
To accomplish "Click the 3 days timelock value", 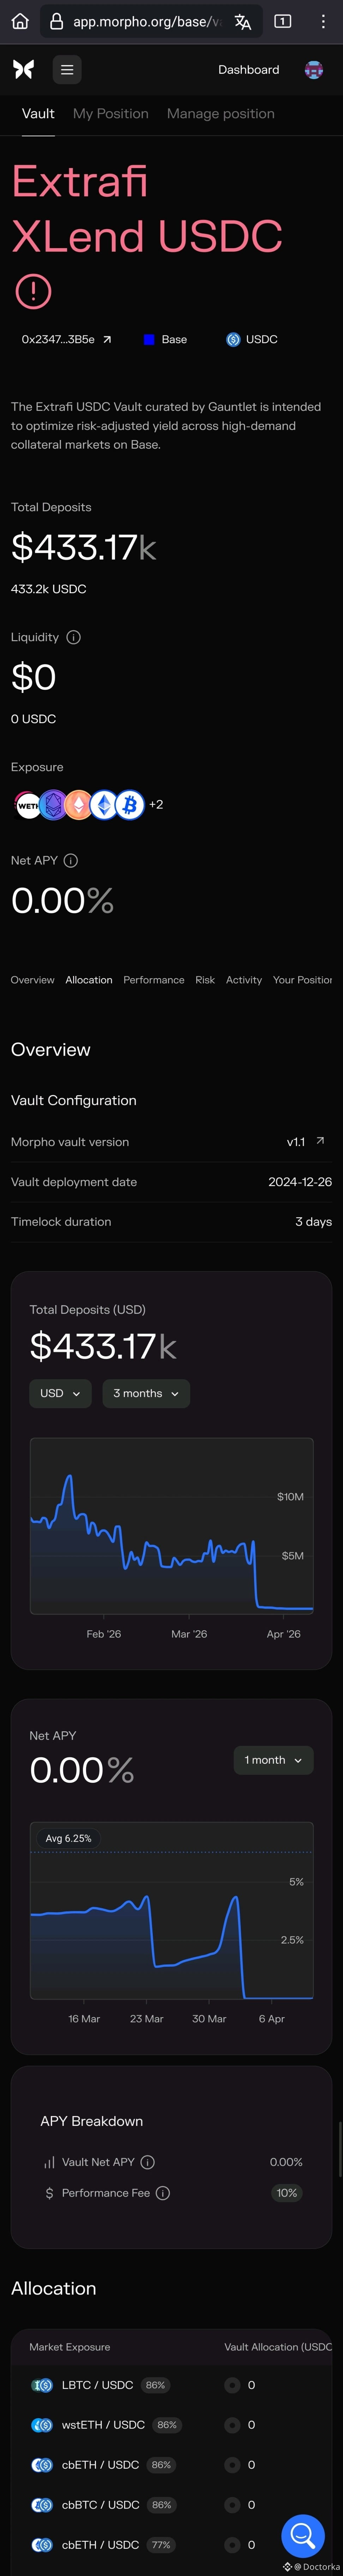I will pos(314,1222).
